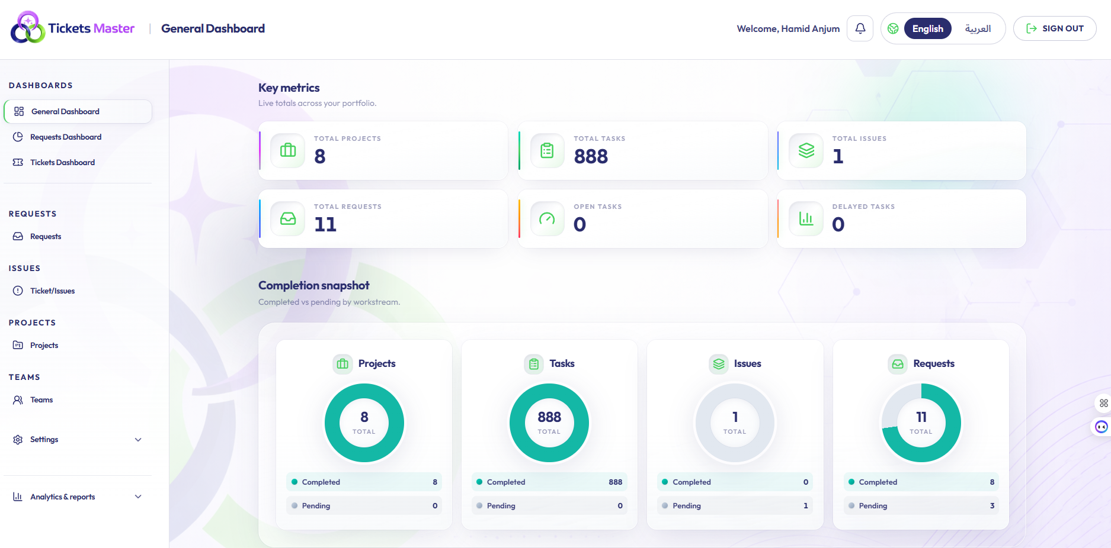
Task: Click the Projects donut chart showing 8 total
Action: tap(364, 423)
